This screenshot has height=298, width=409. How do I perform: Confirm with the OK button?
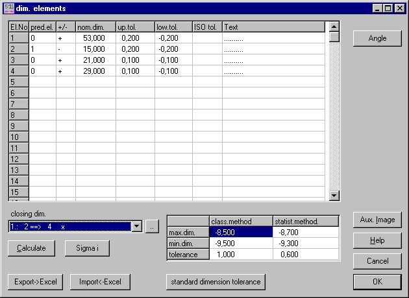(377, 282)
